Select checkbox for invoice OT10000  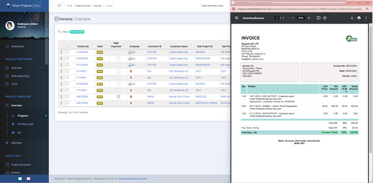click(x=67, y=90)
